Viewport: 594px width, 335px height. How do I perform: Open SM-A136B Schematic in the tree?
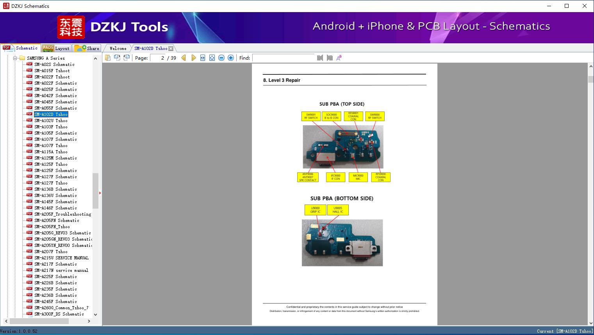tap(55, 189)
